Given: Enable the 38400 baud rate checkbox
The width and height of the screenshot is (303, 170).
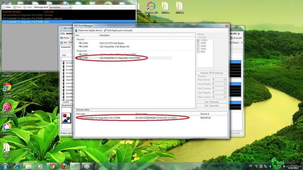Looking at the screenshot, I should click(198, 46).
